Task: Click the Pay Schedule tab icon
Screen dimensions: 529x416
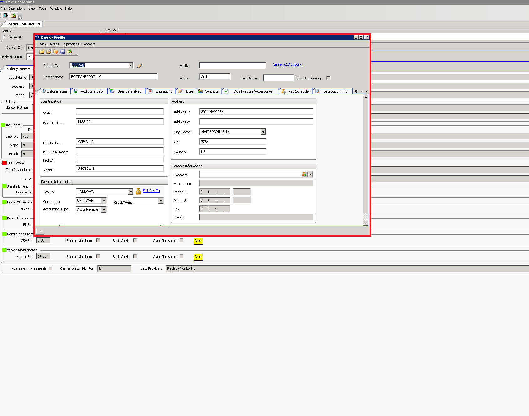Action: 284,91
